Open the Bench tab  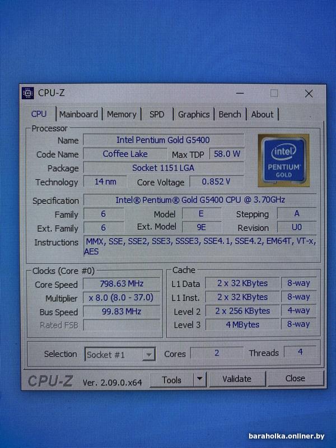point(230,114)
